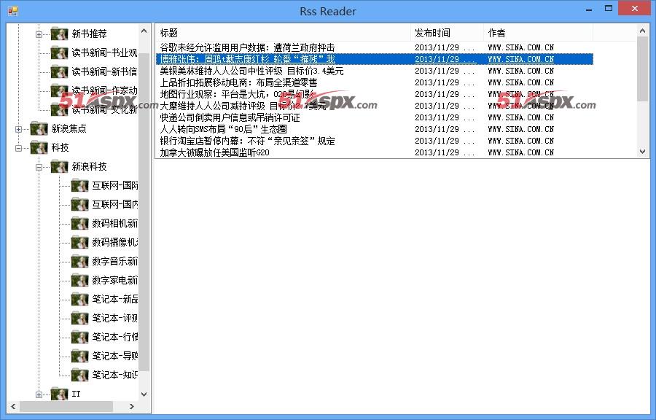Viewport: 656px width, 420px height.
Task: Open article 上品折扣拓展移动电商
Action: [x=238, y=82]
